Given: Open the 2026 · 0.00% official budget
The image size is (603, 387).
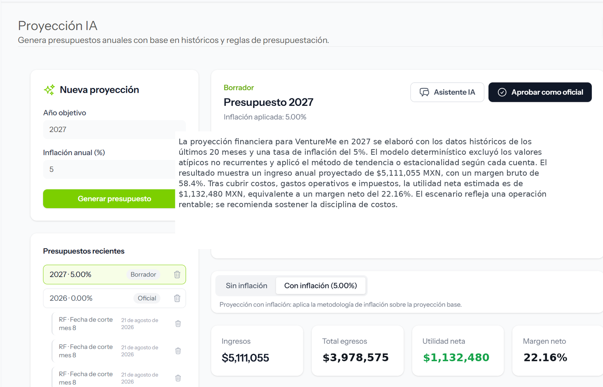Looking at the screenshot, I should tap(114, 298).
